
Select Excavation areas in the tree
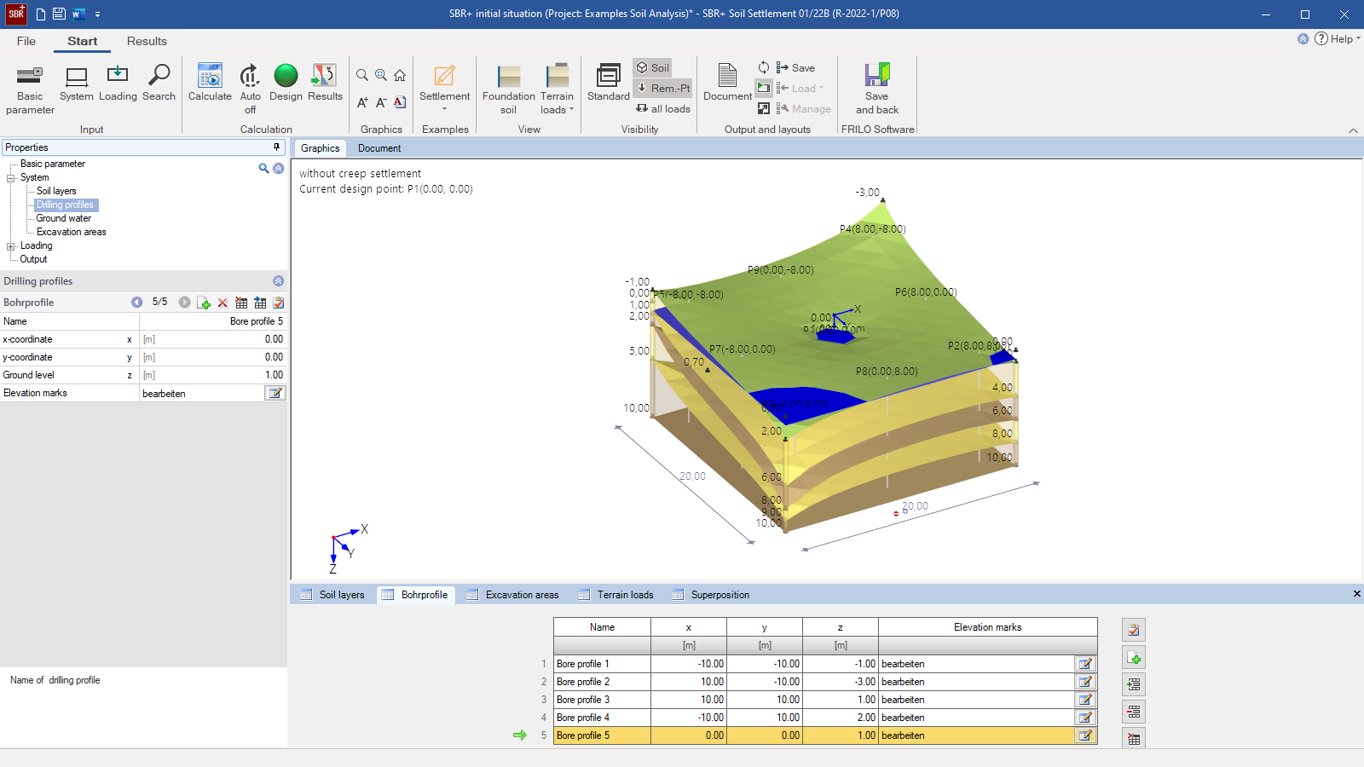(x=71, y=232)
